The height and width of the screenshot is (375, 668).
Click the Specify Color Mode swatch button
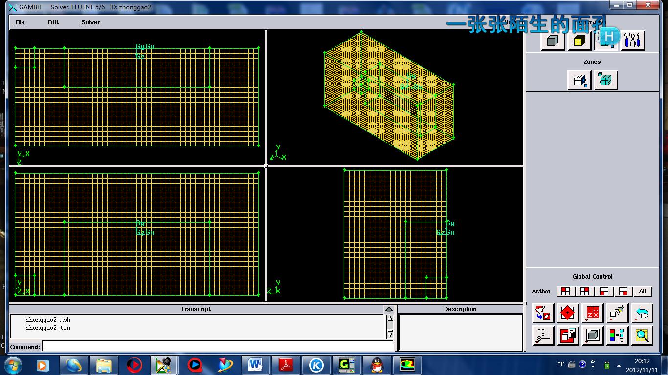[617, 336]
